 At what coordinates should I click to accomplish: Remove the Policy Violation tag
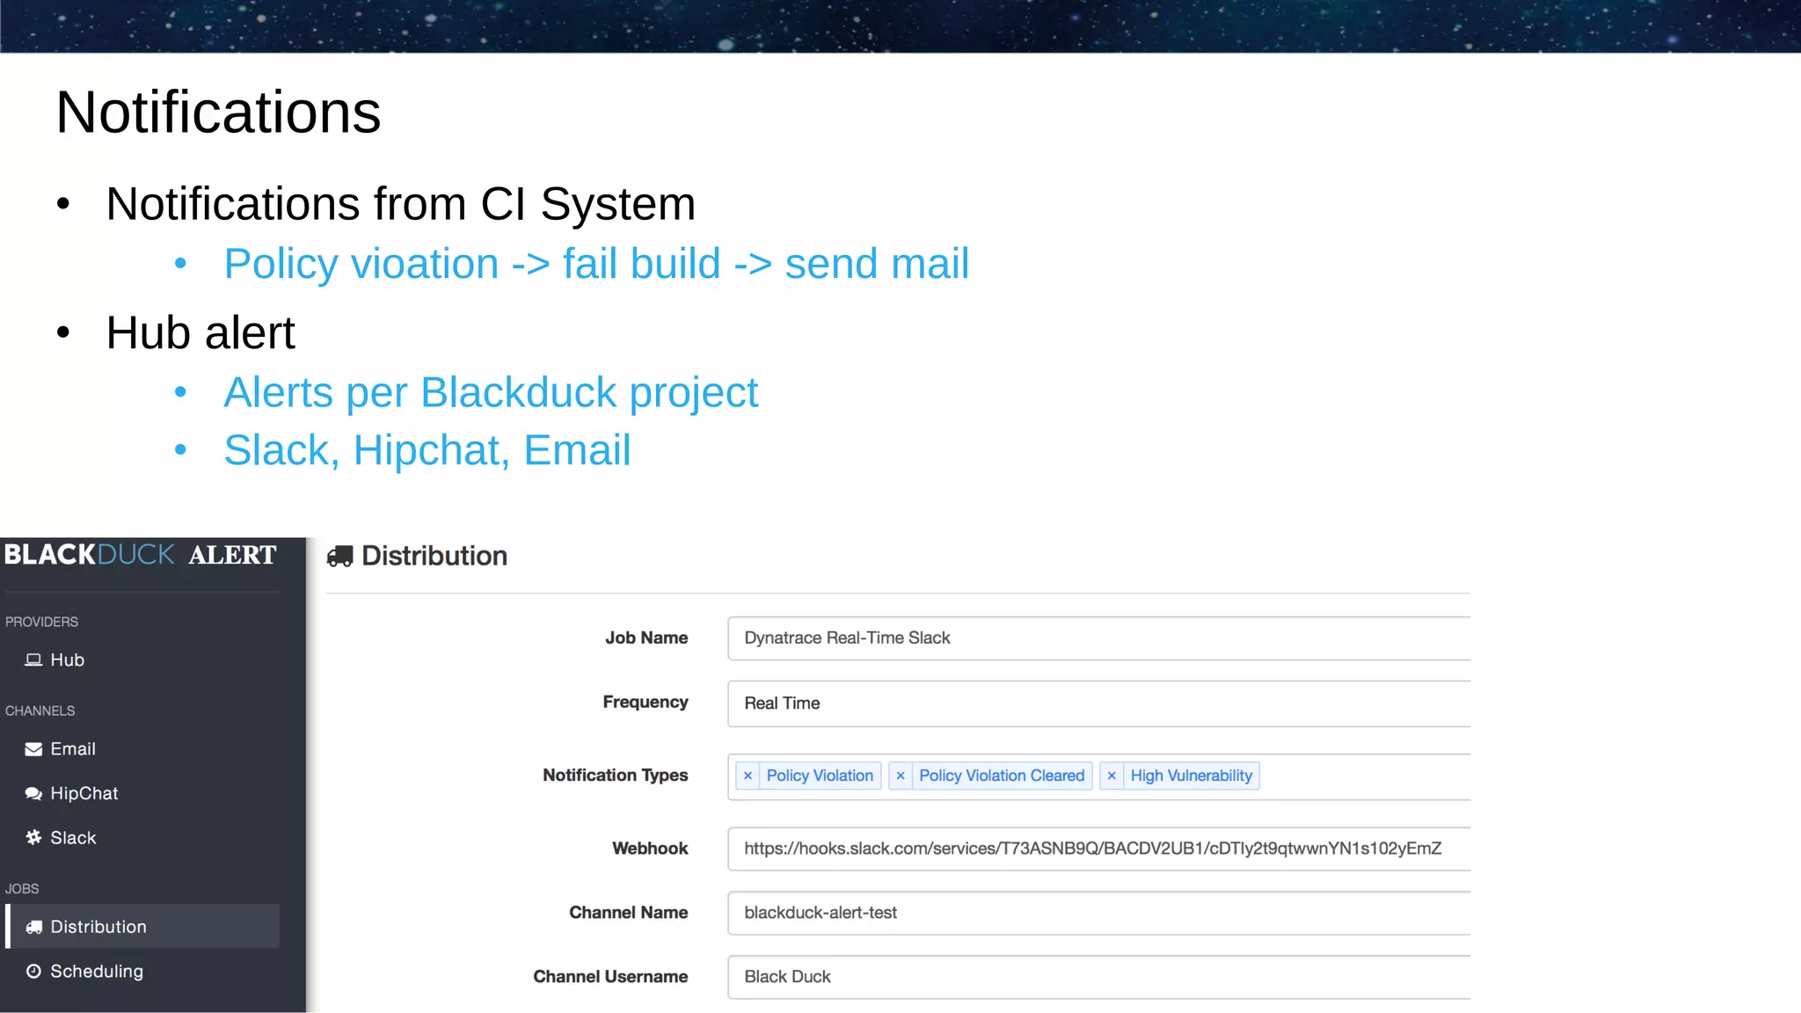click(747, 776)
